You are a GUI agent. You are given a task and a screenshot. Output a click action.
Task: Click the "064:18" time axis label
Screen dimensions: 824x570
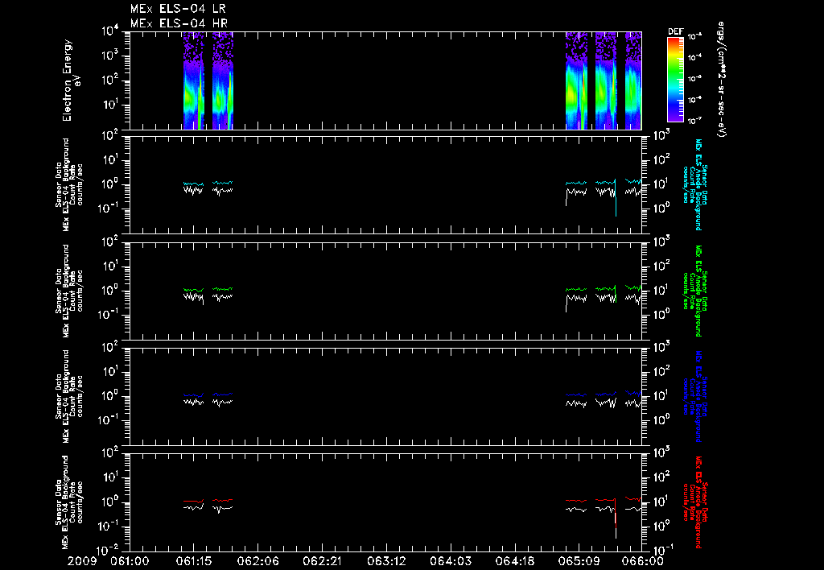coord(514,561)
